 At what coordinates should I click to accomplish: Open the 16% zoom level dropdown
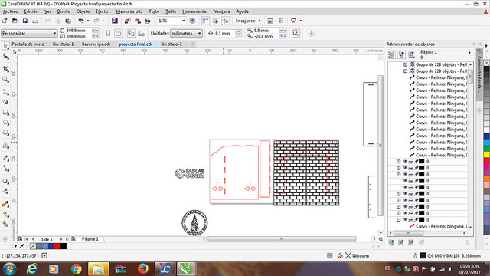[x=184, y=21]
